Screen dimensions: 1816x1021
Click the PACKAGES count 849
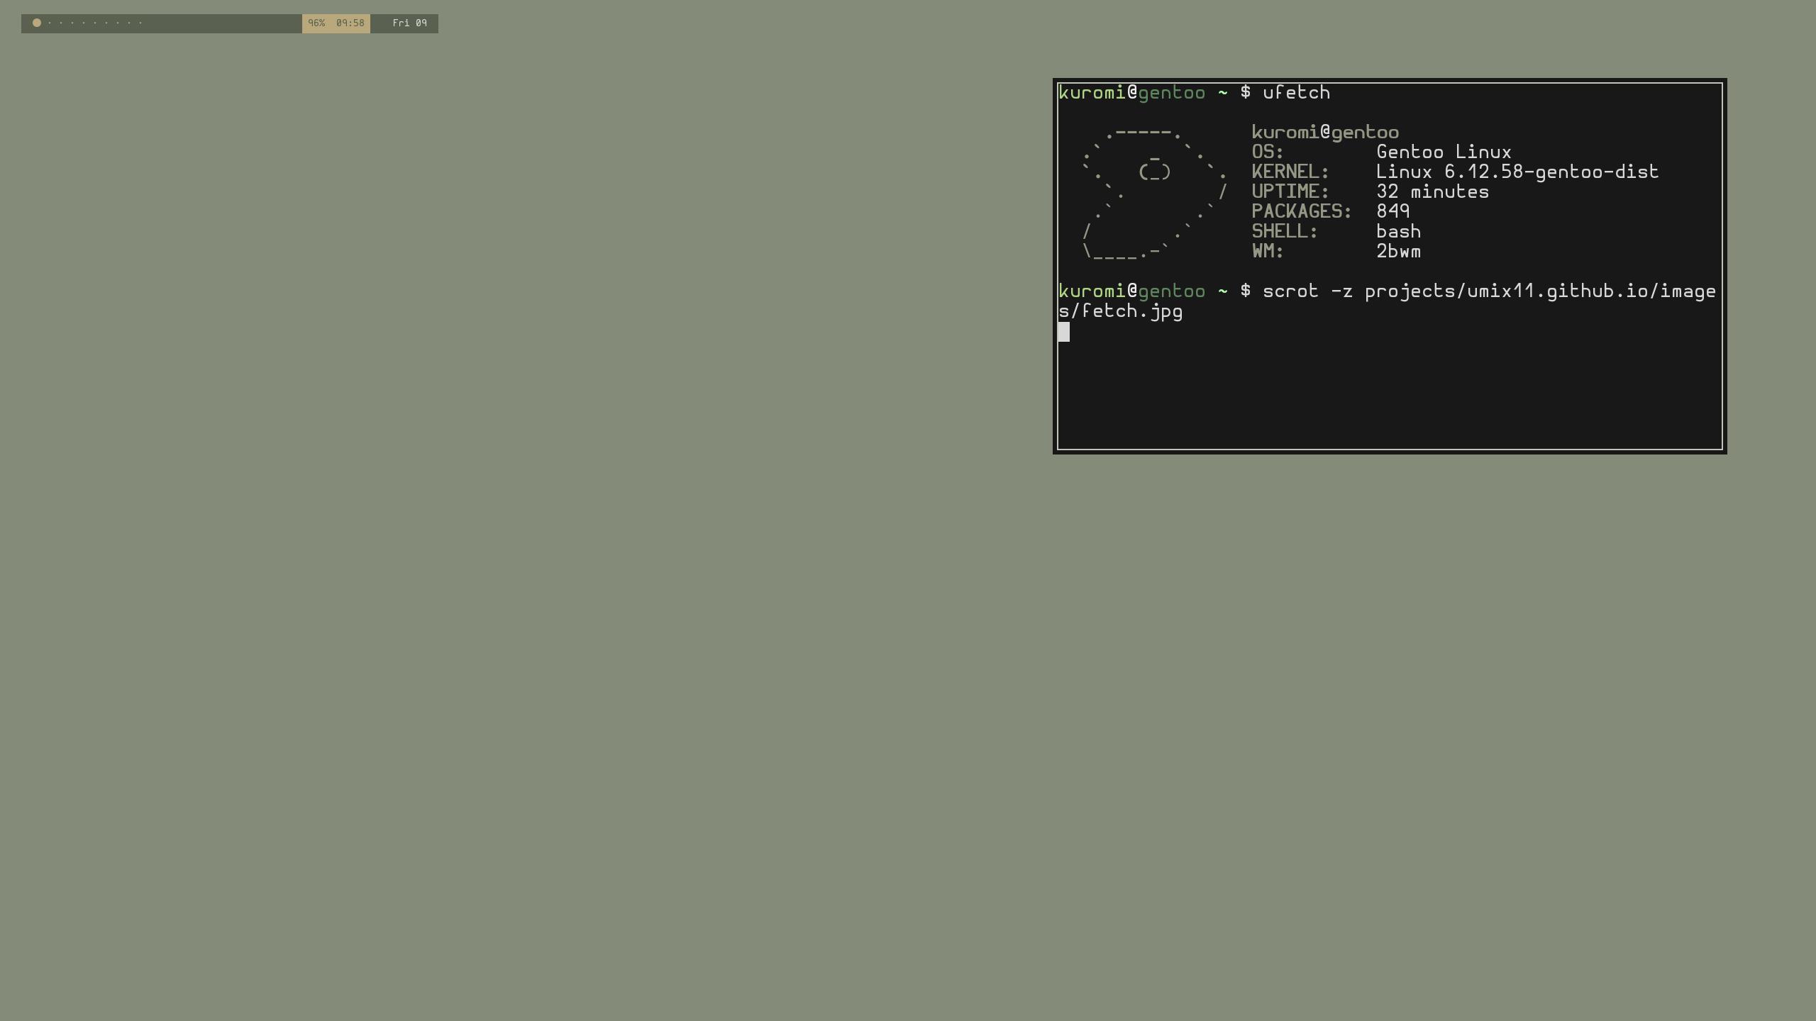click(1393, 211)
